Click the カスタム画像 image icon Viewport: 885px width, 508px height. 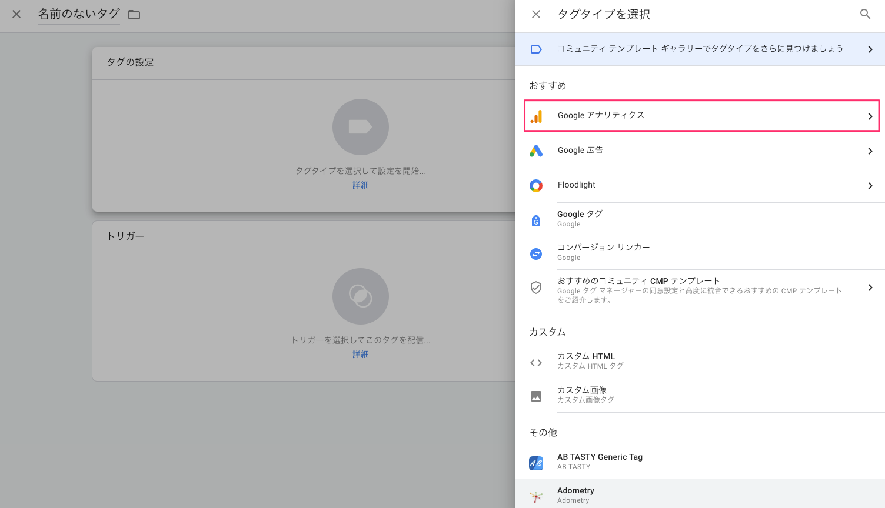(536, 396)
